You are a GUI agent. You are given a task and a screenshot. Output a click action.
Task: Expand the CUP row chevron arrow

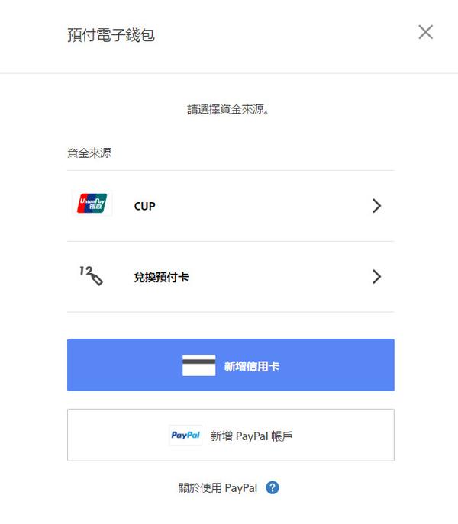point(376,206)
